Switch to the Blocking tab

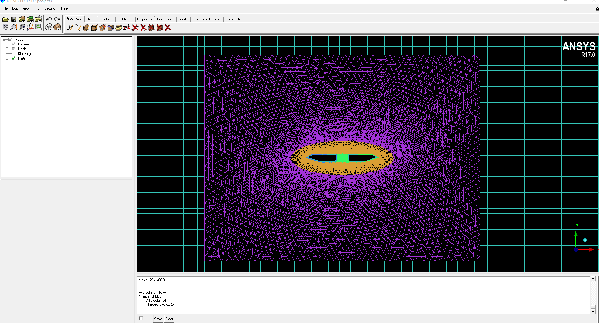pos(106,19)
